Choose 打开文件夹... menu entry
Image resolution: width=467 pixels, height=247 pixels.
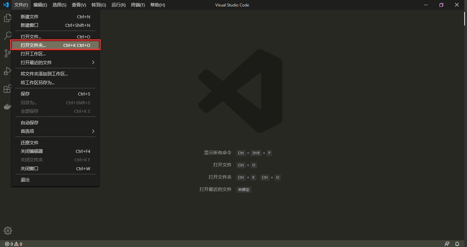tap(55, 45)
